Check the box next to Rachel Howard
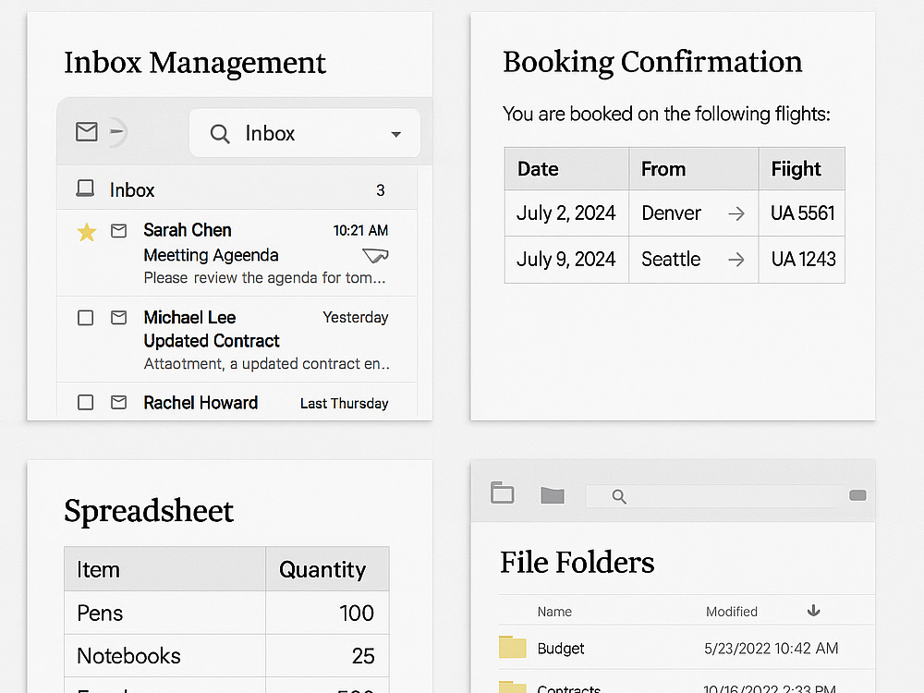The height and width of the screenshot is (693, 924). pos(85,403)
